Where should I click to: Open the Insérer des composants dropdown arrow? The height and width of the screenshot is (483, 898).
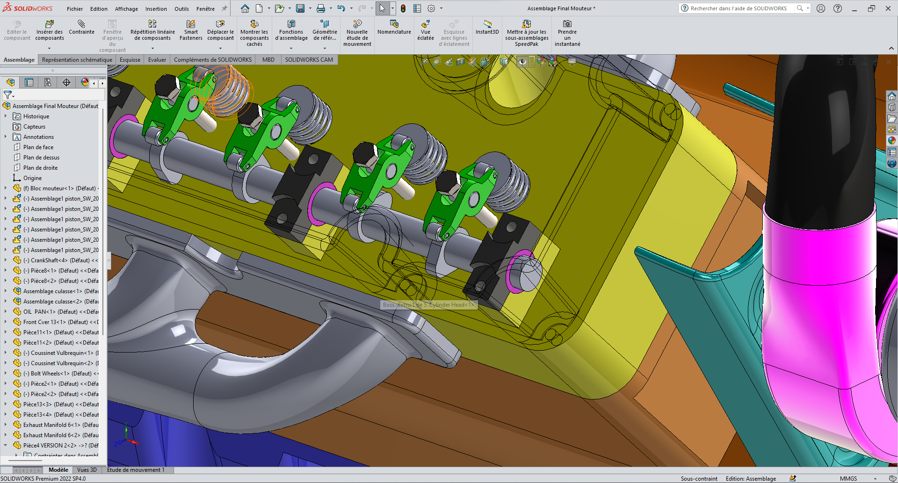(x=49, y=48)
